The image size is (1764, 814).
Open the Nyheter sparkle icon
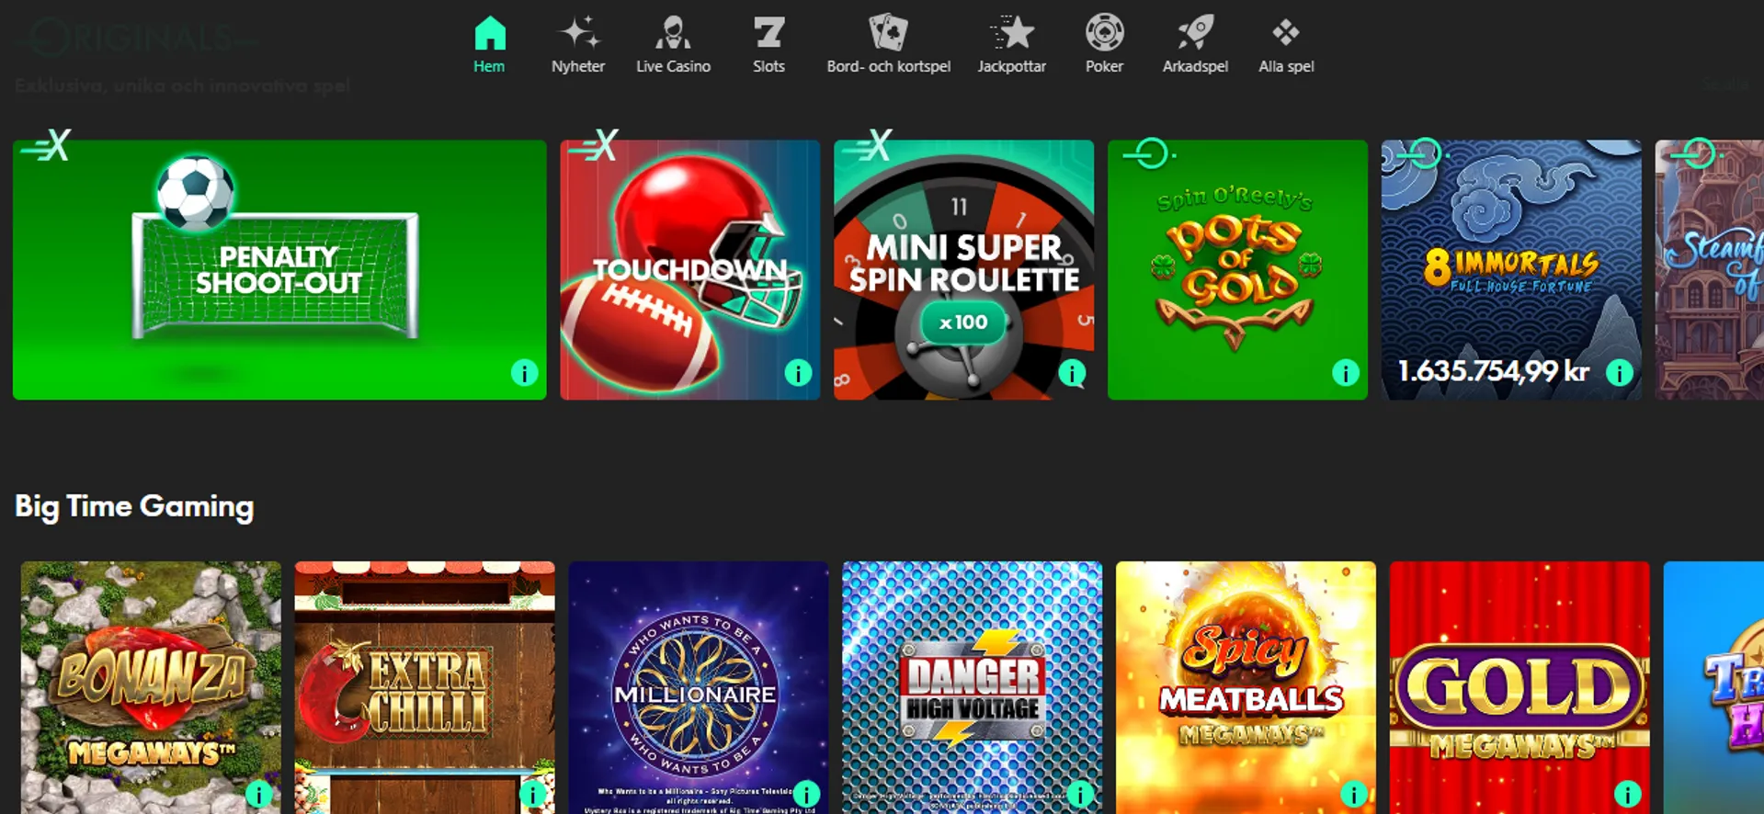point(579,33)
